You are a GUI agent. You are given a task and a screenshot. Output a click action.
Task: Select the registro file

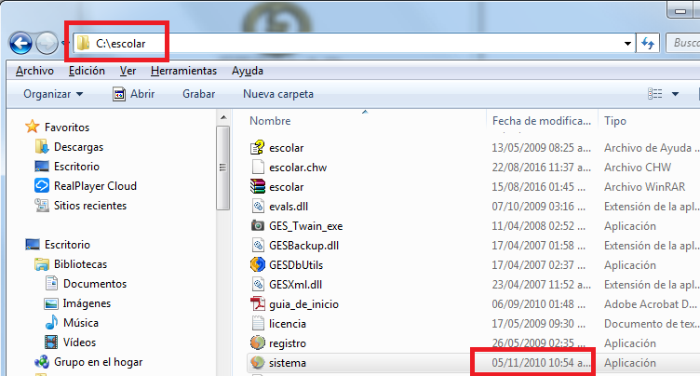coord(287,342)
